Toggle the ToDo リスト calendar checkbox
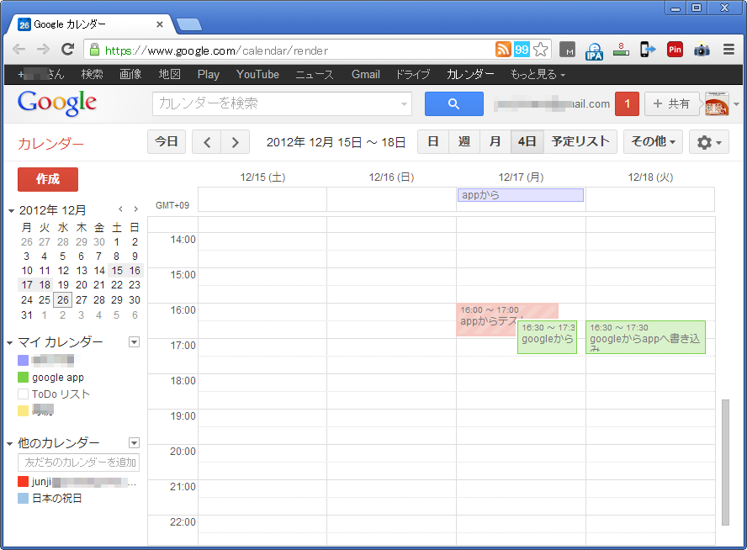747x550 pixels. click(24, 394)
